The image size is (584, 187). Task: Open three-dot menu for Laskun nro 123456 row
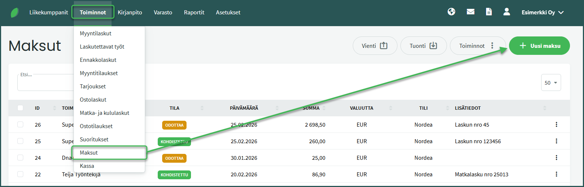pos(556,141)
